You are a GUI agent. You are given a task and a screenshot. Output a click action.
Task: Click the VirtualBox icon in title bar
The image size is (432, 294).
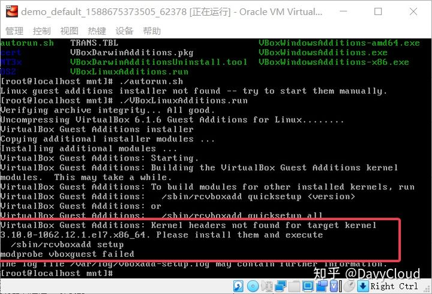(x=11, y=11)
